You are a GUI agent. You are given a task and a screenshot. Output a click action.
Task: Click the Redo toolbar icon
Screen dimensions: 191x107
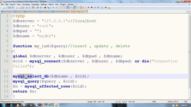click(x=41, y=7)
